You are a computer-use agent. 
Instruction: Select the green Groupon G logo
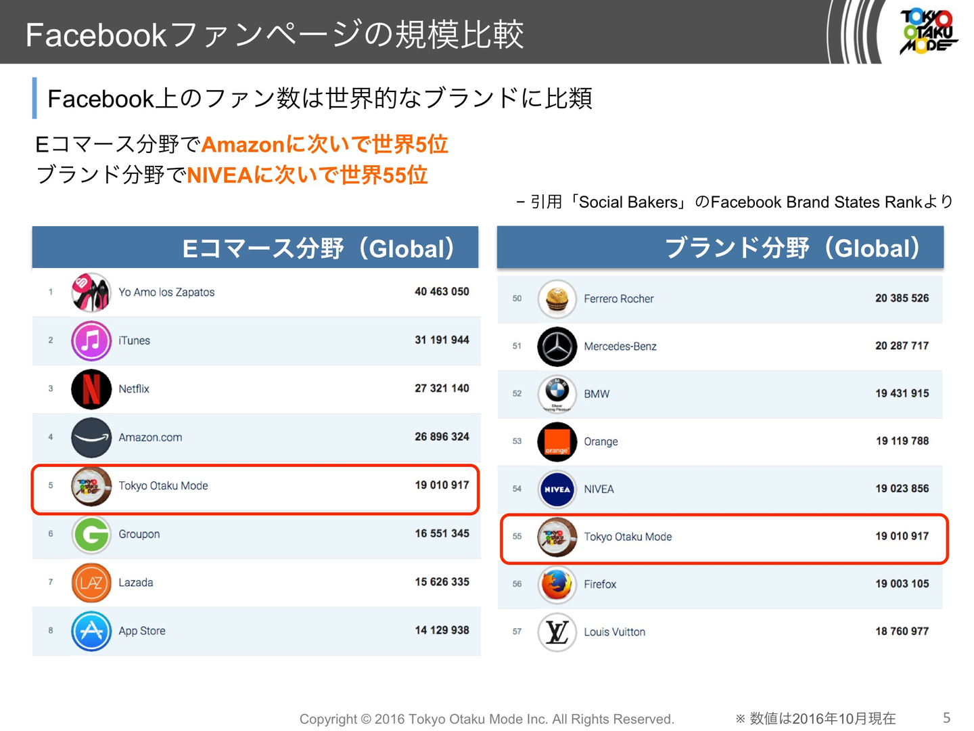[x=91, y=534]
